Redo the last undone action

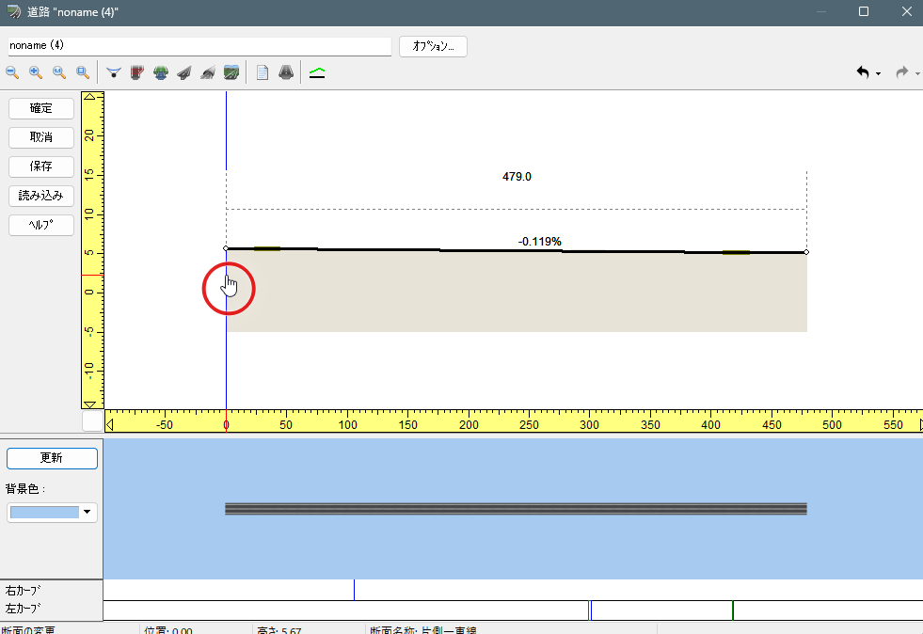901,72
